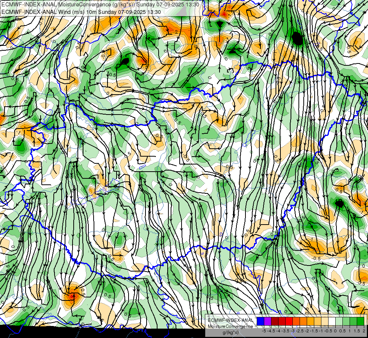Click MoistureConvergence label in the legend box
This screenshot has width=368, height=338.
tap(230, 326)
